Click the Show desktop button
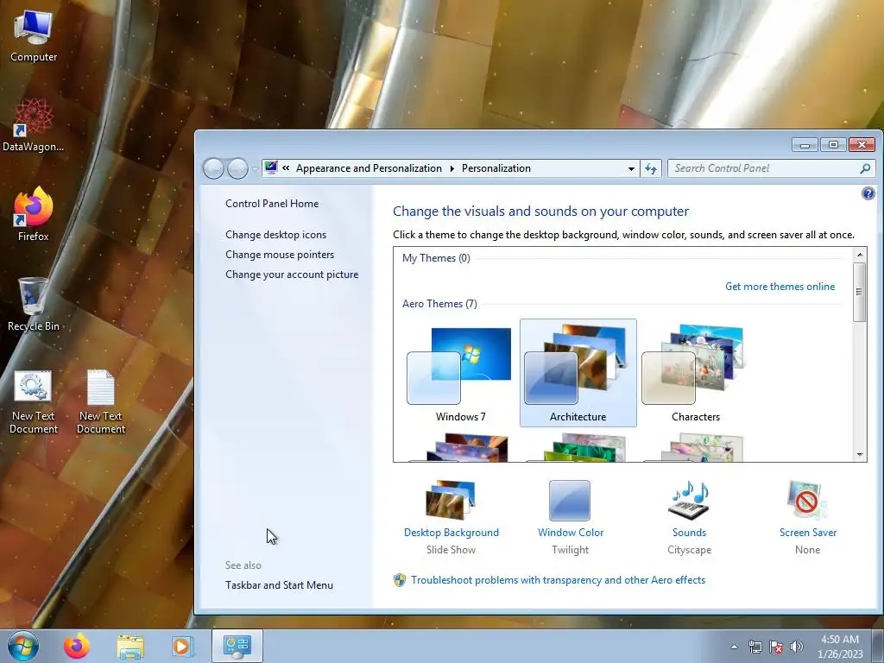This screenshot has height=663, width=884. pyautogui.click(x=877, y=647)
